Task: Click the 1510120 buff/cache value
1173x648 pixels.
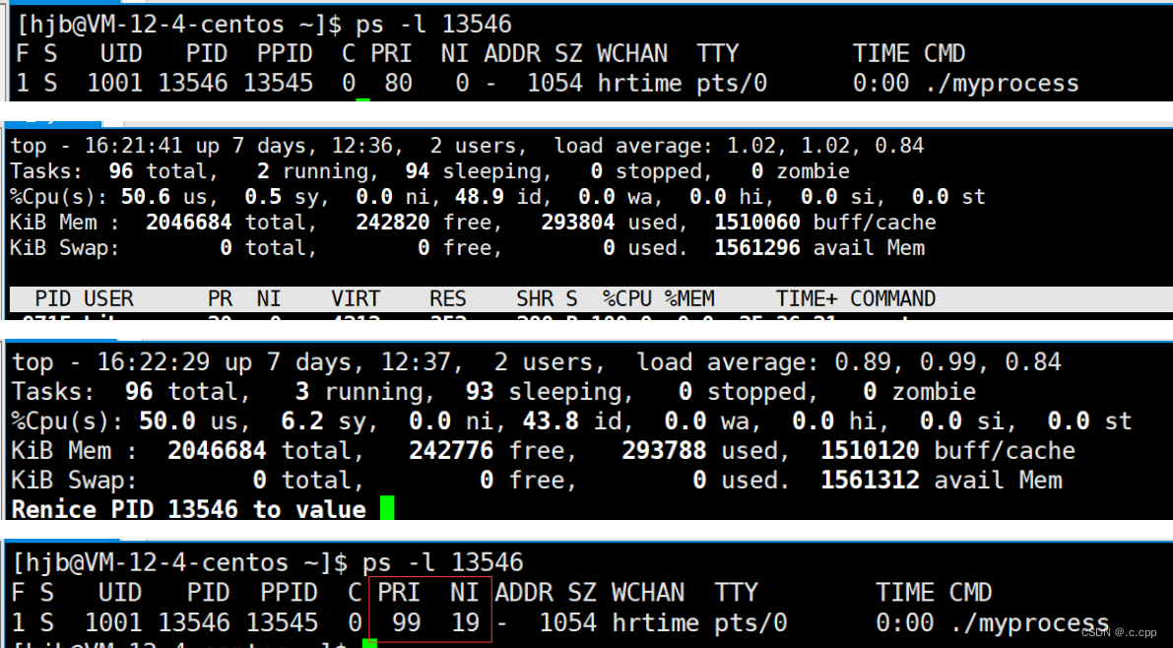Action: pyautogui.click(x=870, y=450)
